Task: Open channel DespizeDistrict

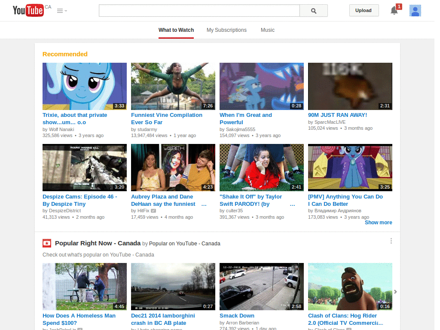Action: click(x=65, y=211)
